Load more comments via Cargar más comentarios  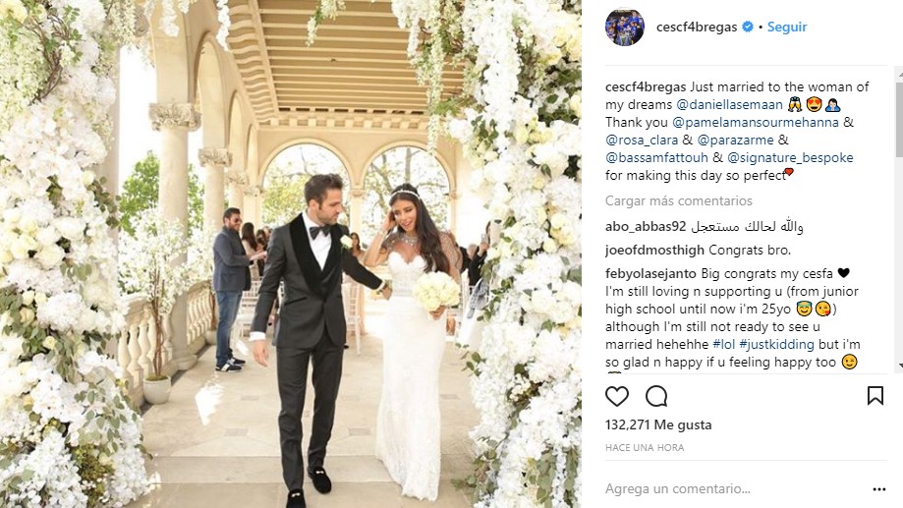click(678, 201)
